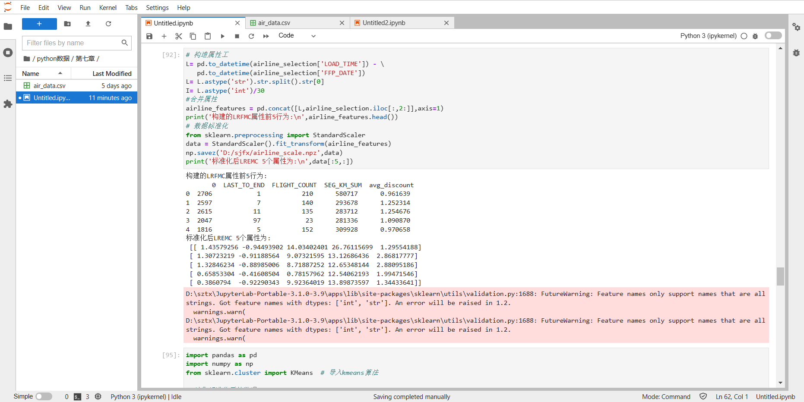
Task: Click the scrollbar down arrow
Action: click(x=780, y=383)
